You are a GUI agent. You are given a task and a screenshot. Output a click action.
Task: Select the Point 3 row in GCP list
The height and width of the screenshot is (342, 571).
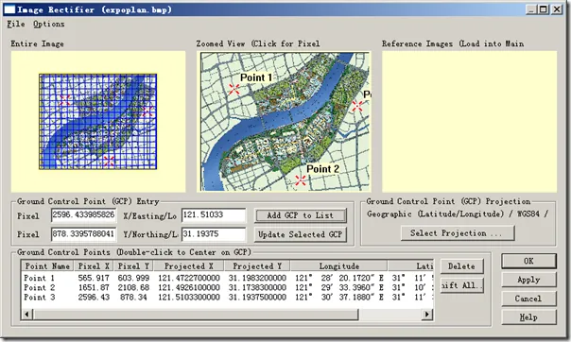point(228,298)
